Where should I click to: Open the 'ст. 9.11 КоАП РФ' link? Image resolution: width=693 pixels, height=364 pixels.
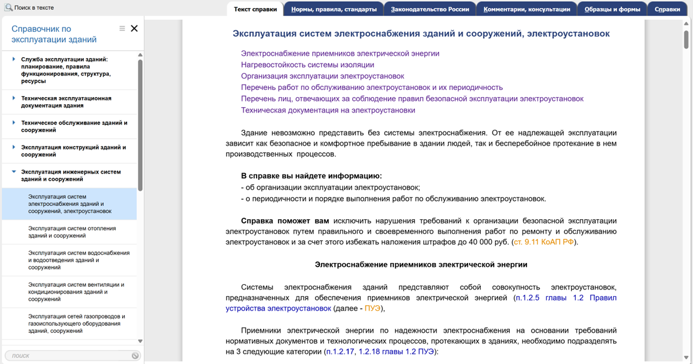pyautogui.click(x=544, y=242)
